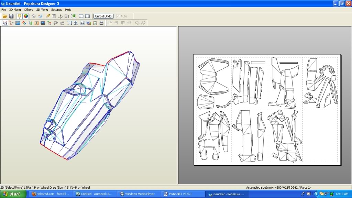Select the text input tool icon
Viewport: 352px width, 198px height.
click(x=36, y=23)
